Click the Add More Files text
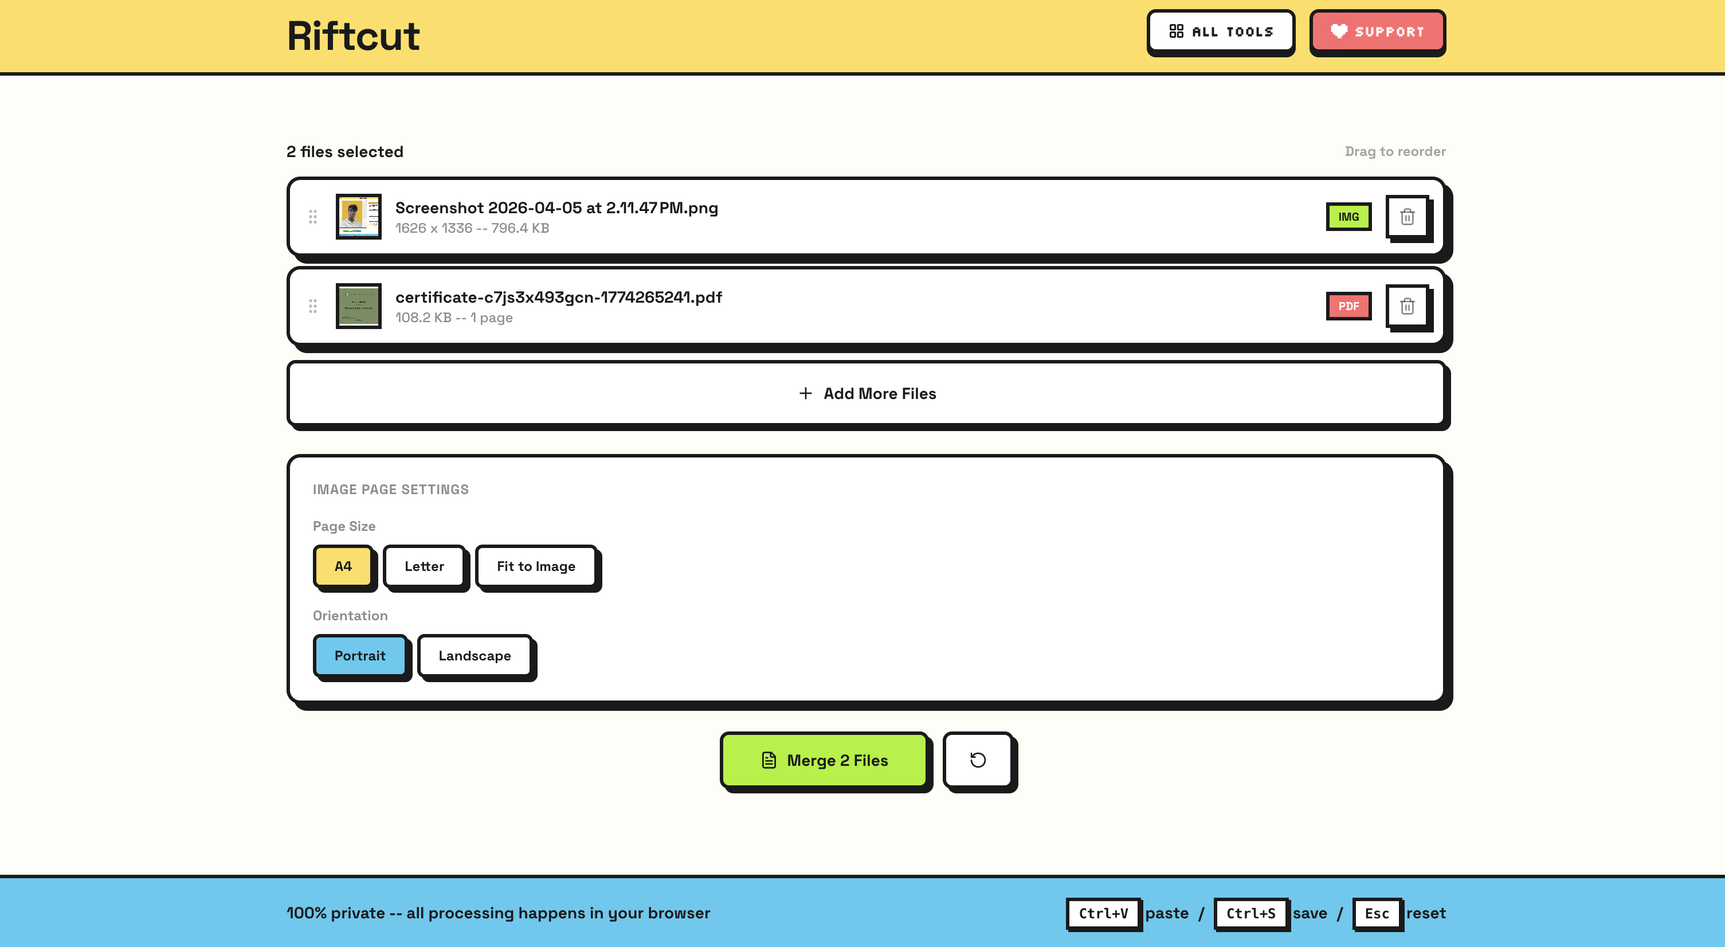 879,394
